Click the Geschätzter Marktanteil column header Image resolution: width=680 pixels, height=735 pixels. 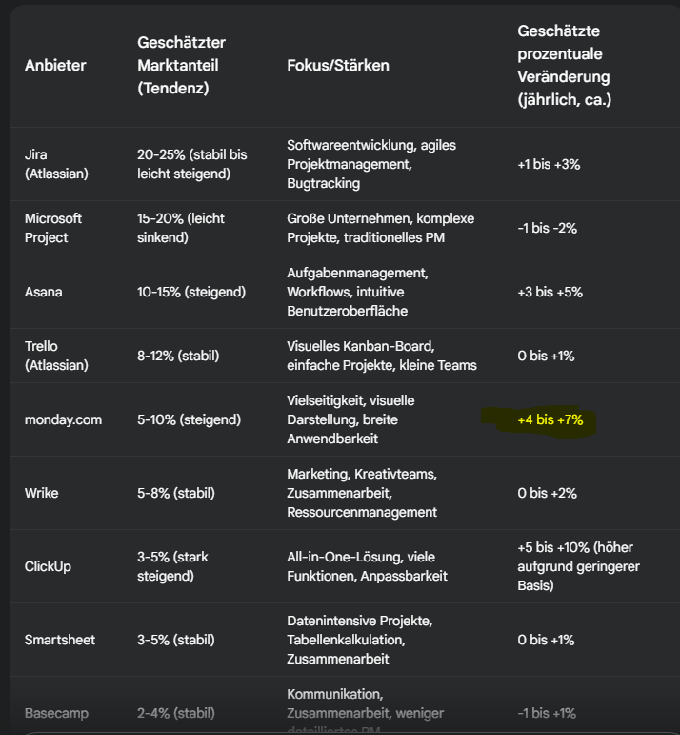[x=181, y=66]
